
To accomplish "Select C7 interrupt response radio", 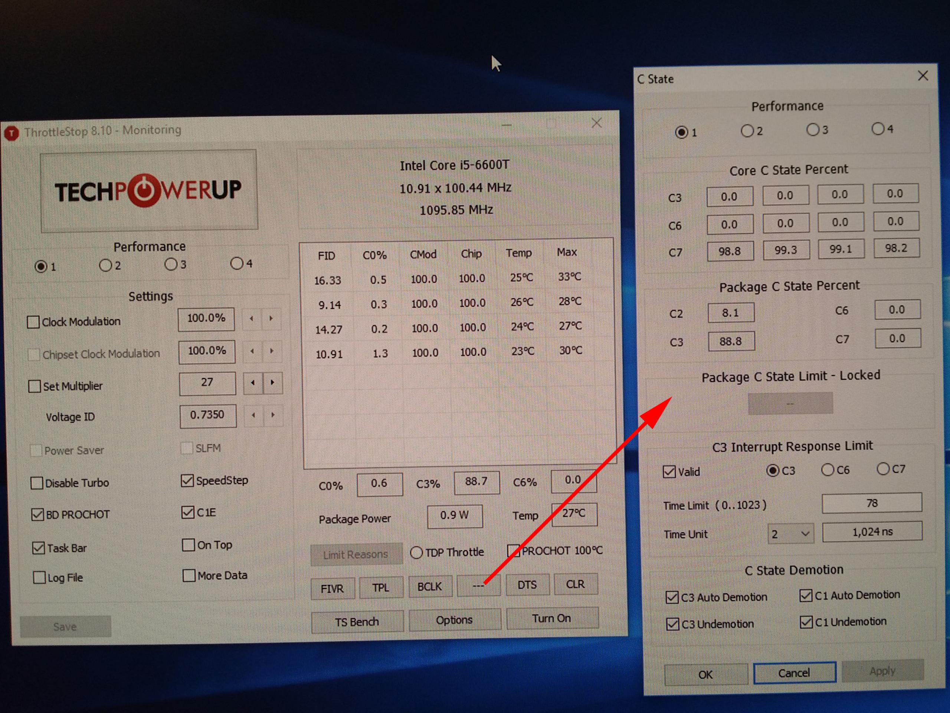I will point(883,469).
